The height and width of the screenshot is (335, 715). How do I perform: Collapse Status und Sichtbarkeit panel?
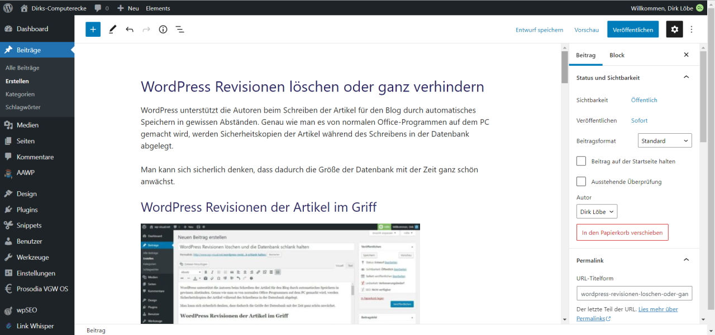coord(634,77)
